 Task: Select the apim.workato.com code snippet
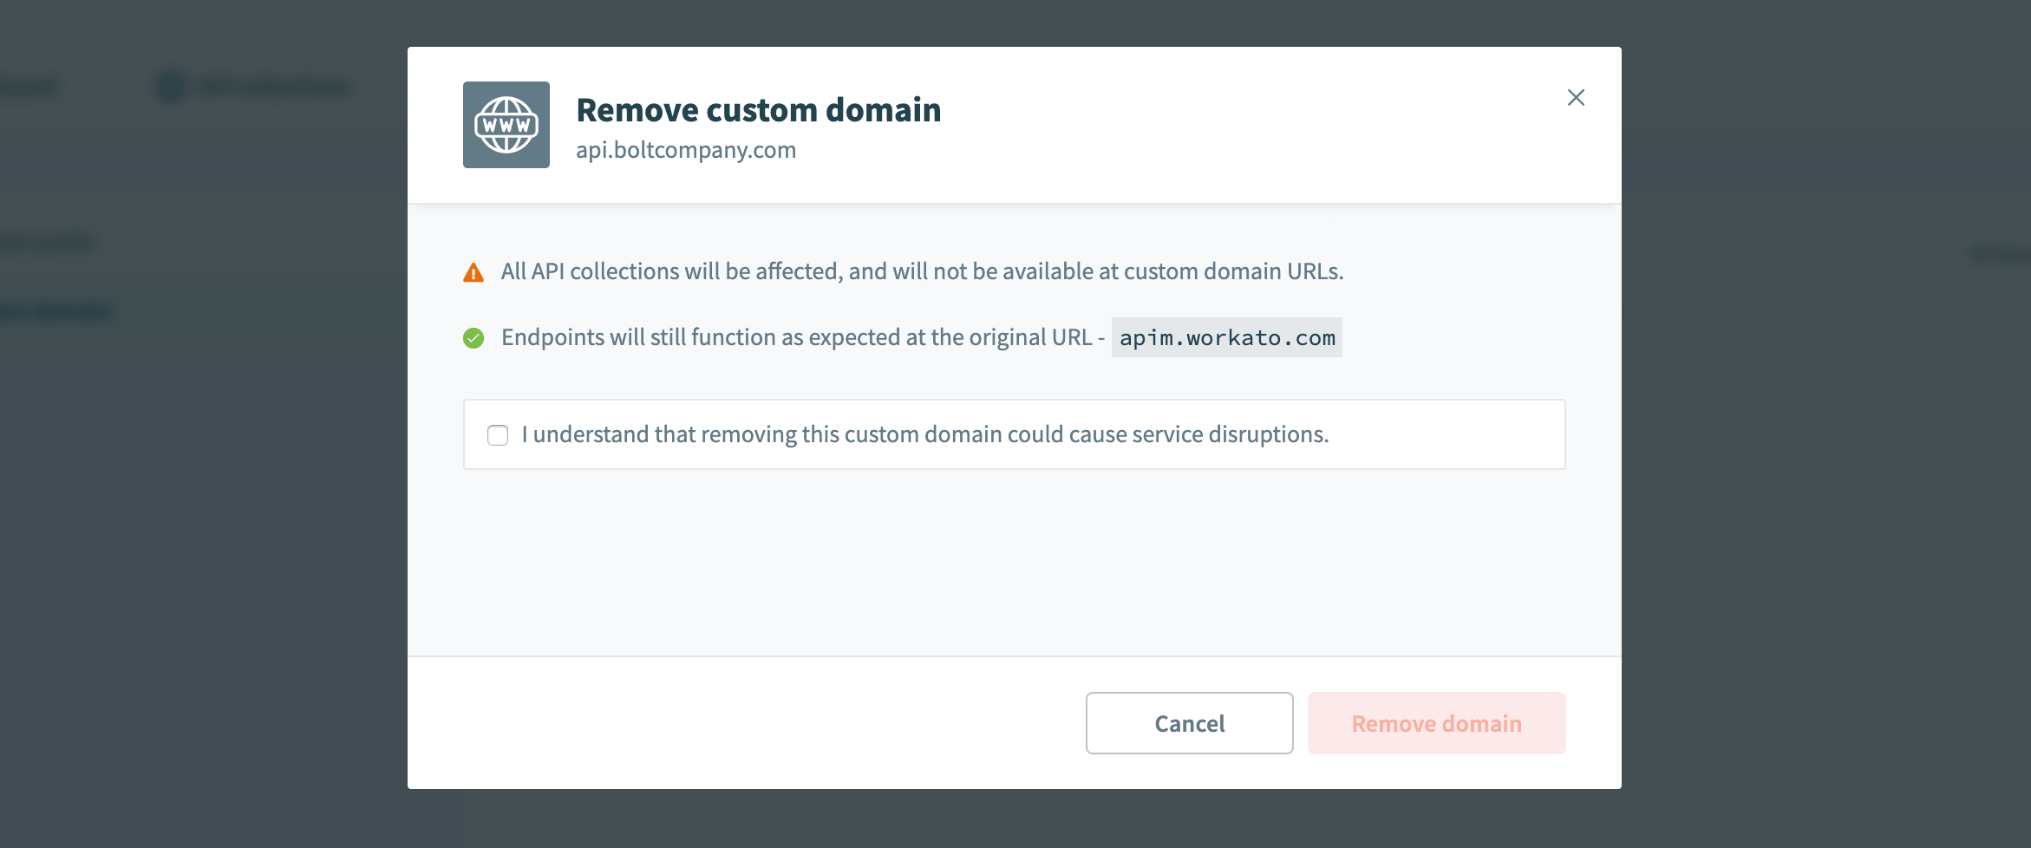[1225, 336]
